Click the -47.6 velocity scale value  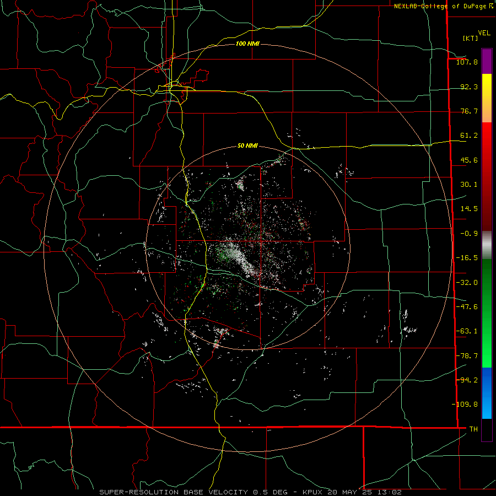467,307
